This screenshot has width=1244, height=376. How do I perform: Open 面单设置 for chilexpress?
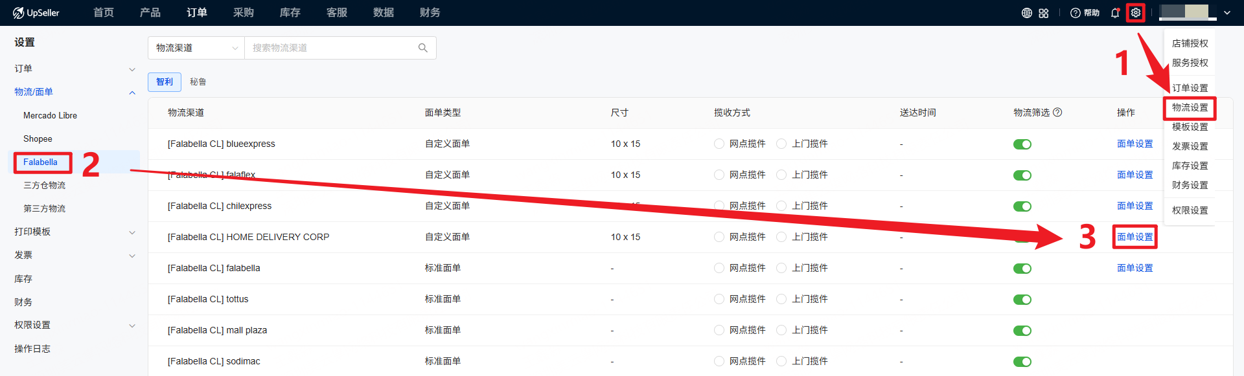coord(1135,206)
